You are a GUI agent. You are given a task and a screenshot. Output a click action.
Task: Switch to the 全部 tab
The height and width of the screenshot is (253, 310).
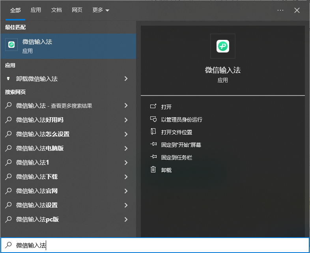[x=15, y=10]
